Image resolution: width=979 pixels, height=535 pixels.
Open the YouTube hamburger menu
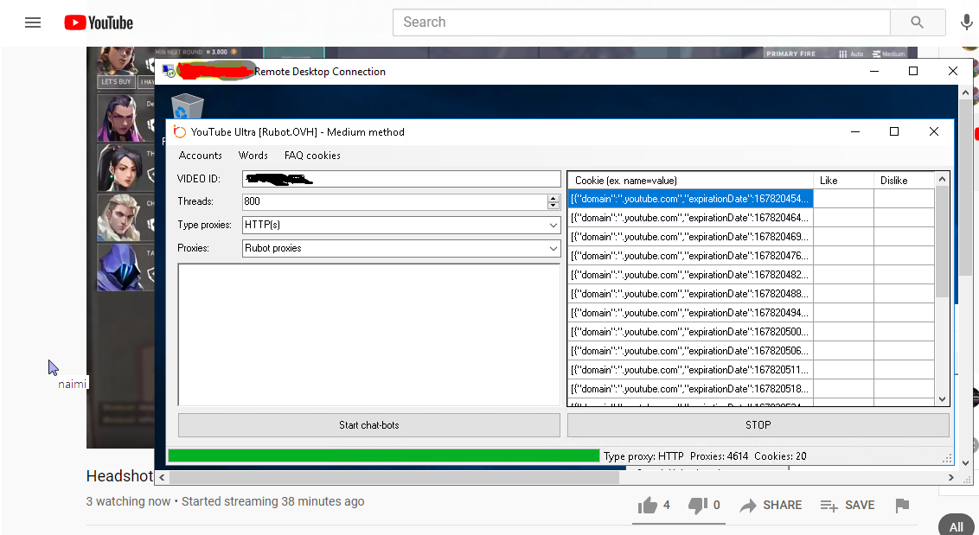[33, 22]
